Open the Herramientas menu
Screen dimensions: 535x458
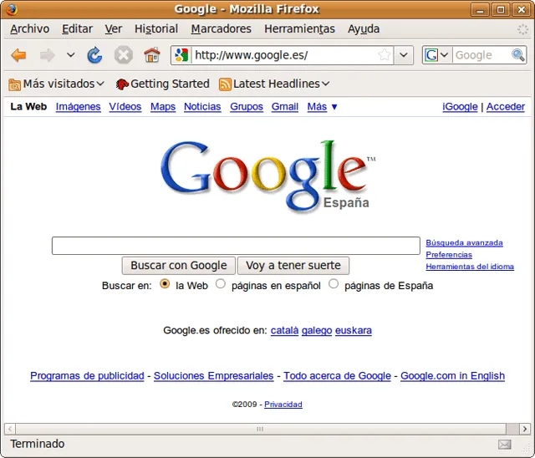[x=299, y=29]
